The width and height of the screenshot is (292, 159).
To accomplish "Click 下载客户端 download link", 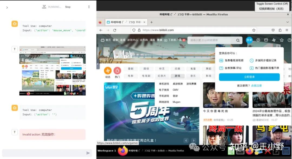I will [173, 40].
